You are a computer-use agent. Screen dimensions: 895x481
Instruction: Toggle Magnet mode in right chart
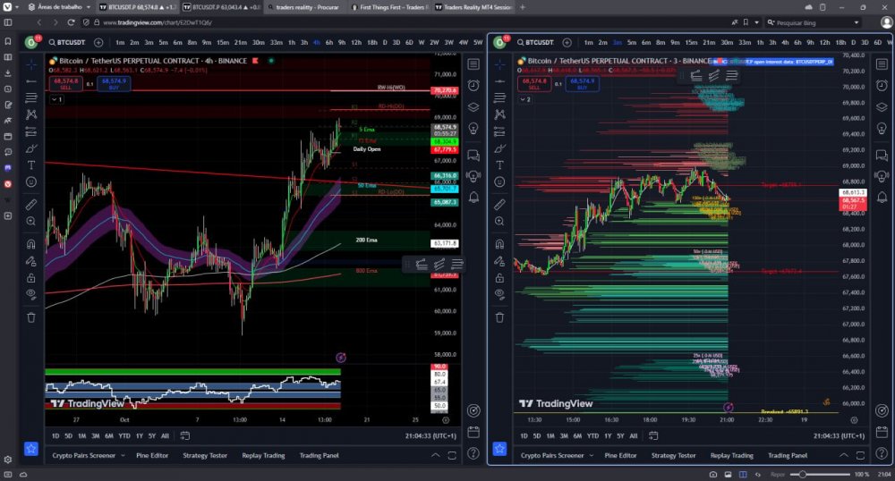[500, 244]
